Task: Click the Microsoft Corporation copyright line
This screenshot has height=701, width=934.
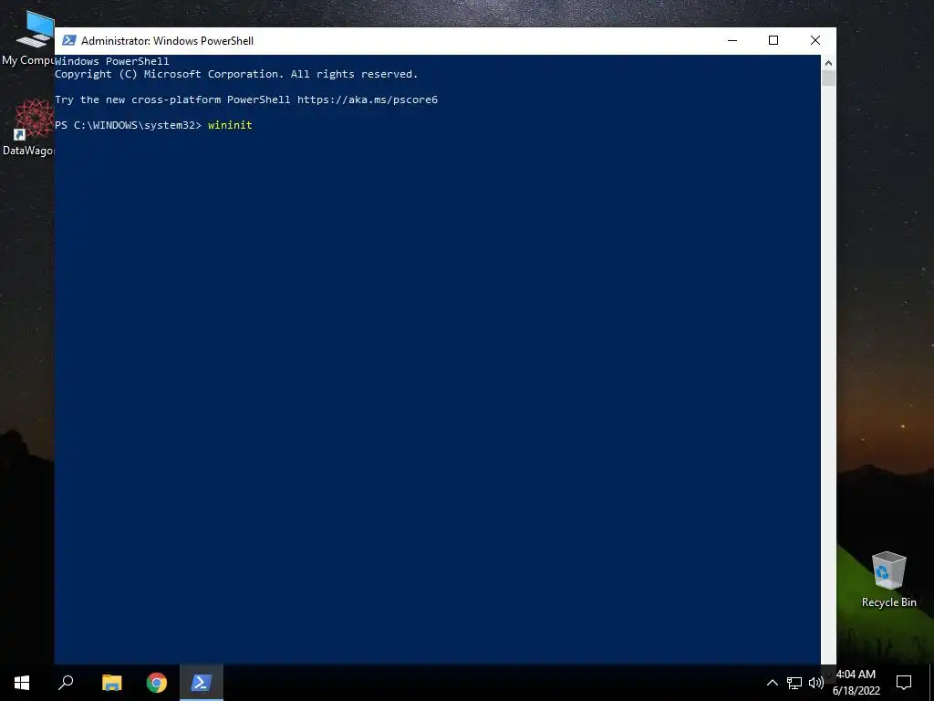Action: tap(236, 74)
